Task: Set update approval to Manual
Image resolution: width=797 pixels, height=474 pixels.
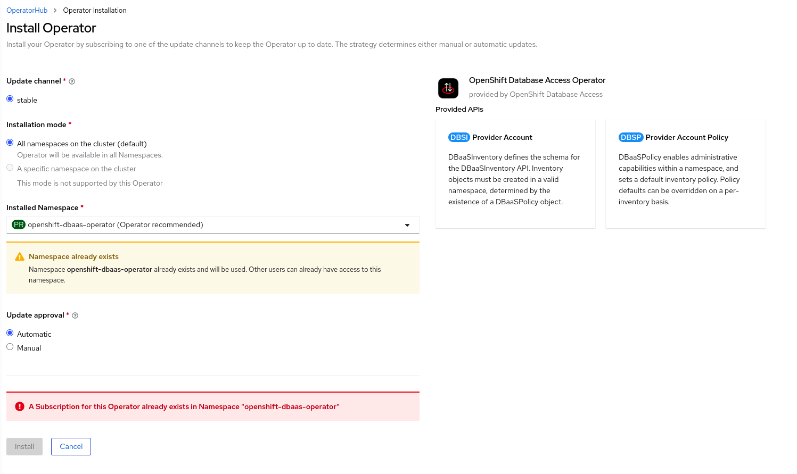Action: pos(10,347)
